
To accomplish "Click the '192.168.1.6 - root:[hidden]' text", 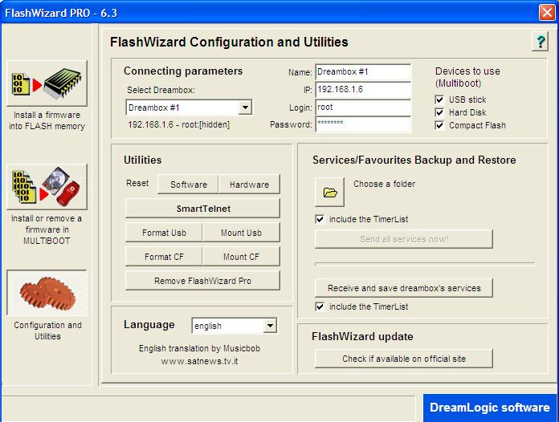I will click(179, 124).
